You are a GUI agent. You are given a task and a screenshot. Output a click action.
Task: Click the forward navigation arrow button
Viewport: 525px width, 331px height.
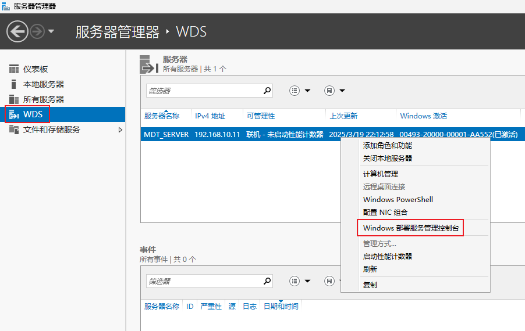pyautogui.click(x=37, y=32)
